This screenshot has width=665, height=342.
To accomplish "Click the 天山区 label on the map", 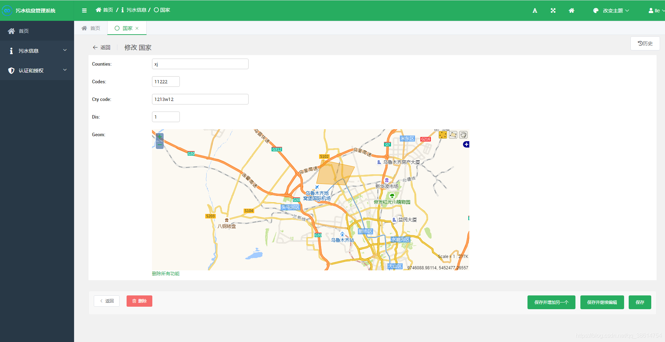I will point(395,266).
